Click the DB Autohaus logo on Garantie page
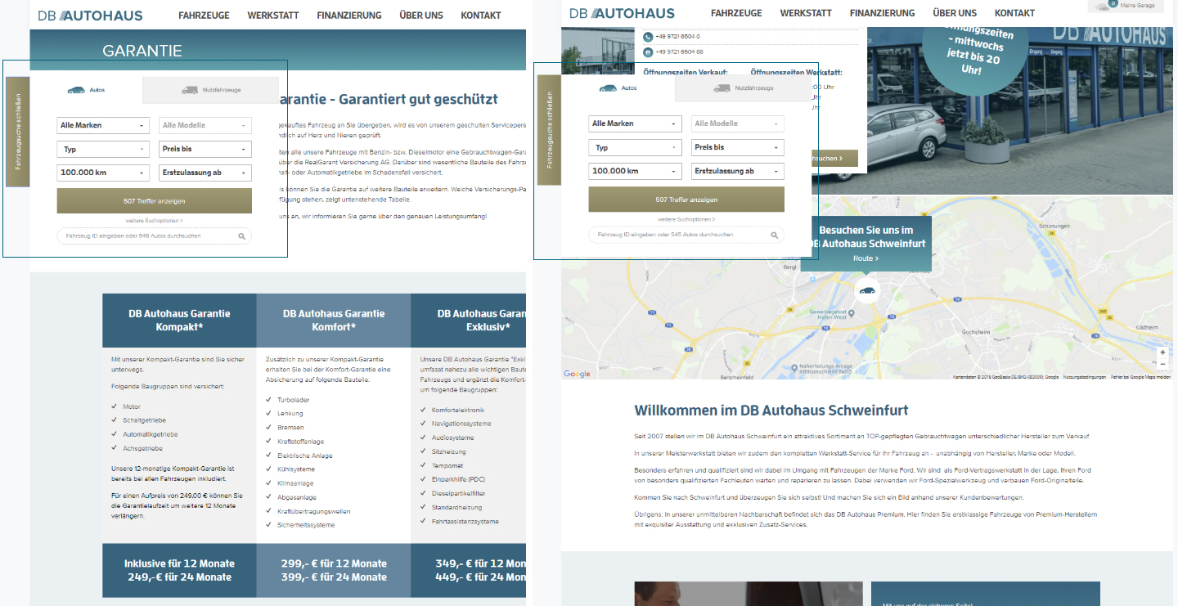This screenshot has width=1178, height=606. (90, 15)
